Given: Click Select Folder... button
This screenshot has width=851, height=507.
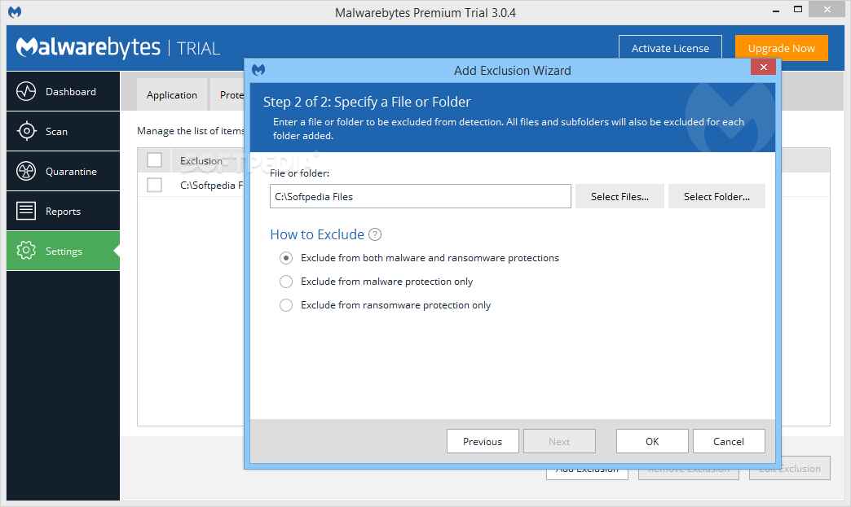Looking at the screenshot, I should [x=717, y=197].
